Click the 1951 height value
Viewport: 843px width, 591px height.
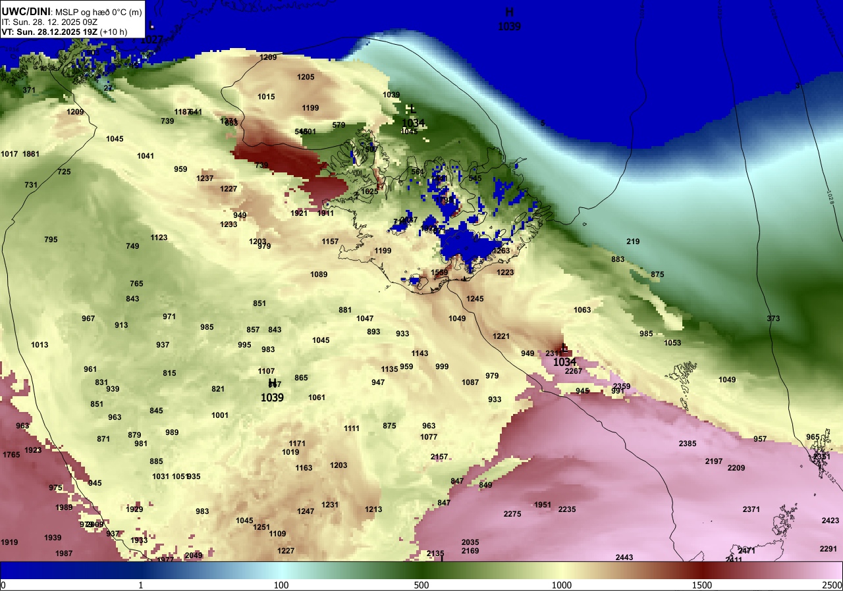(x=543, y=505)
